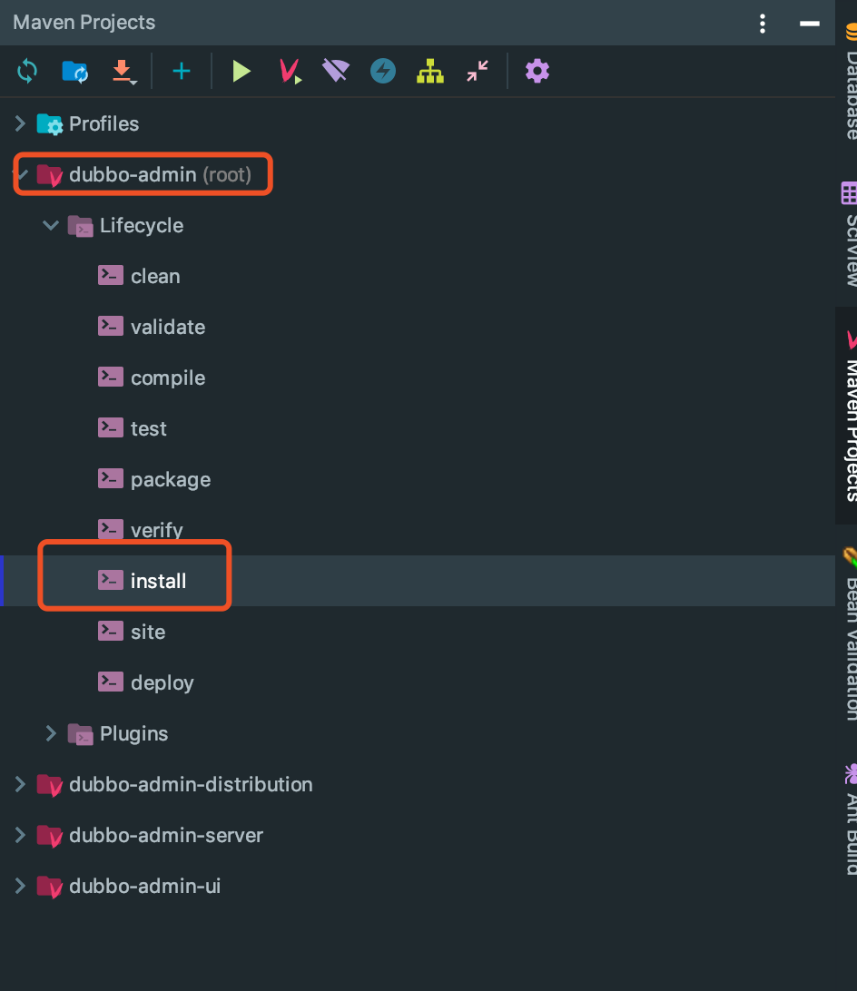Viewport: 857px width, 991px height.
Task: Expand the Plugins node
Action: coord(51,733)
